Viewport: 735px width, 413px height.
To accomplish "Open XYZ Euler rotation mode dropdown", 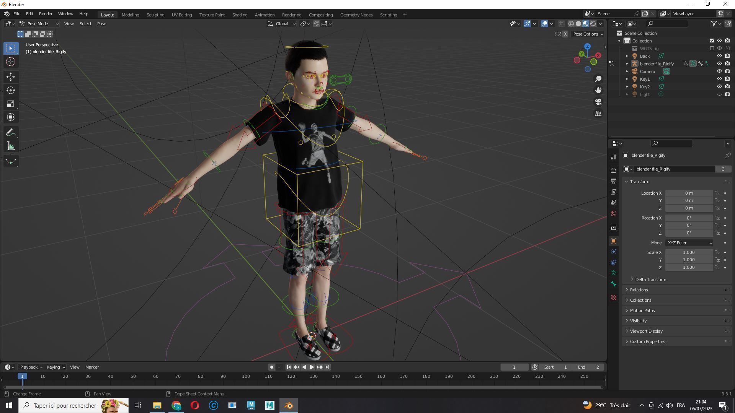I will pos(689,243).
